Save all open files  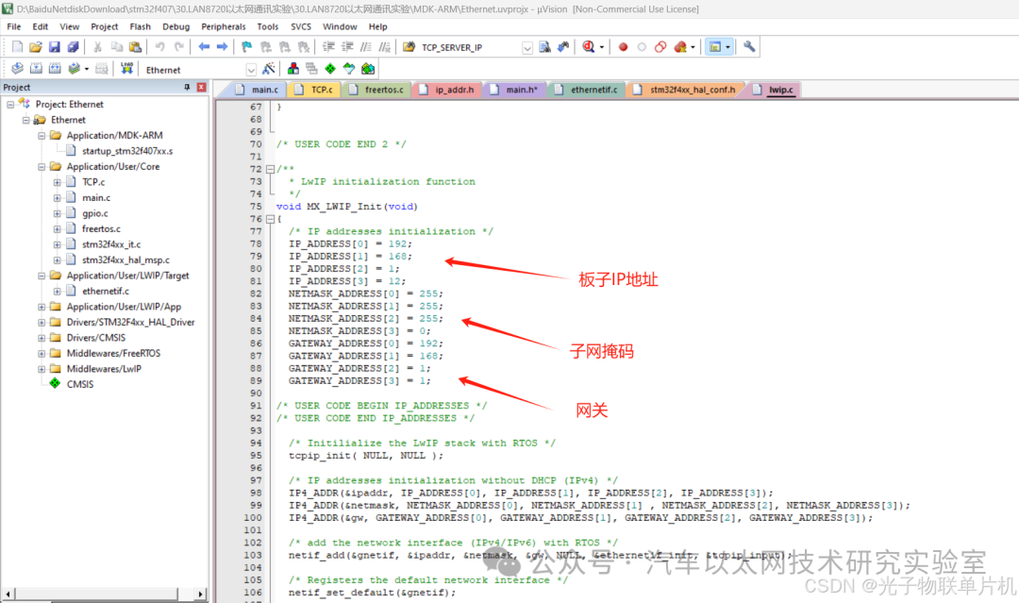(74, 46)
